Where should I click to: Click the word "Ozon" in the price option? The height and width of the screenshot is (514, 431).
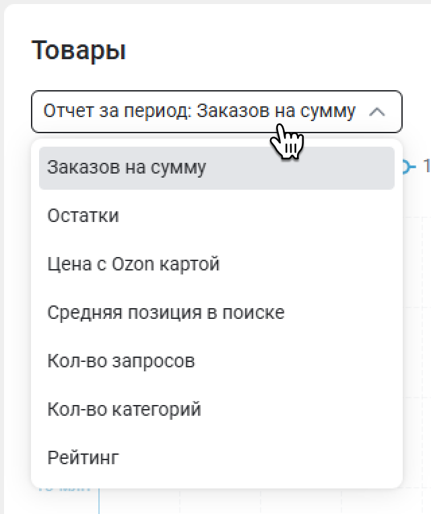[x=133, y=264]
